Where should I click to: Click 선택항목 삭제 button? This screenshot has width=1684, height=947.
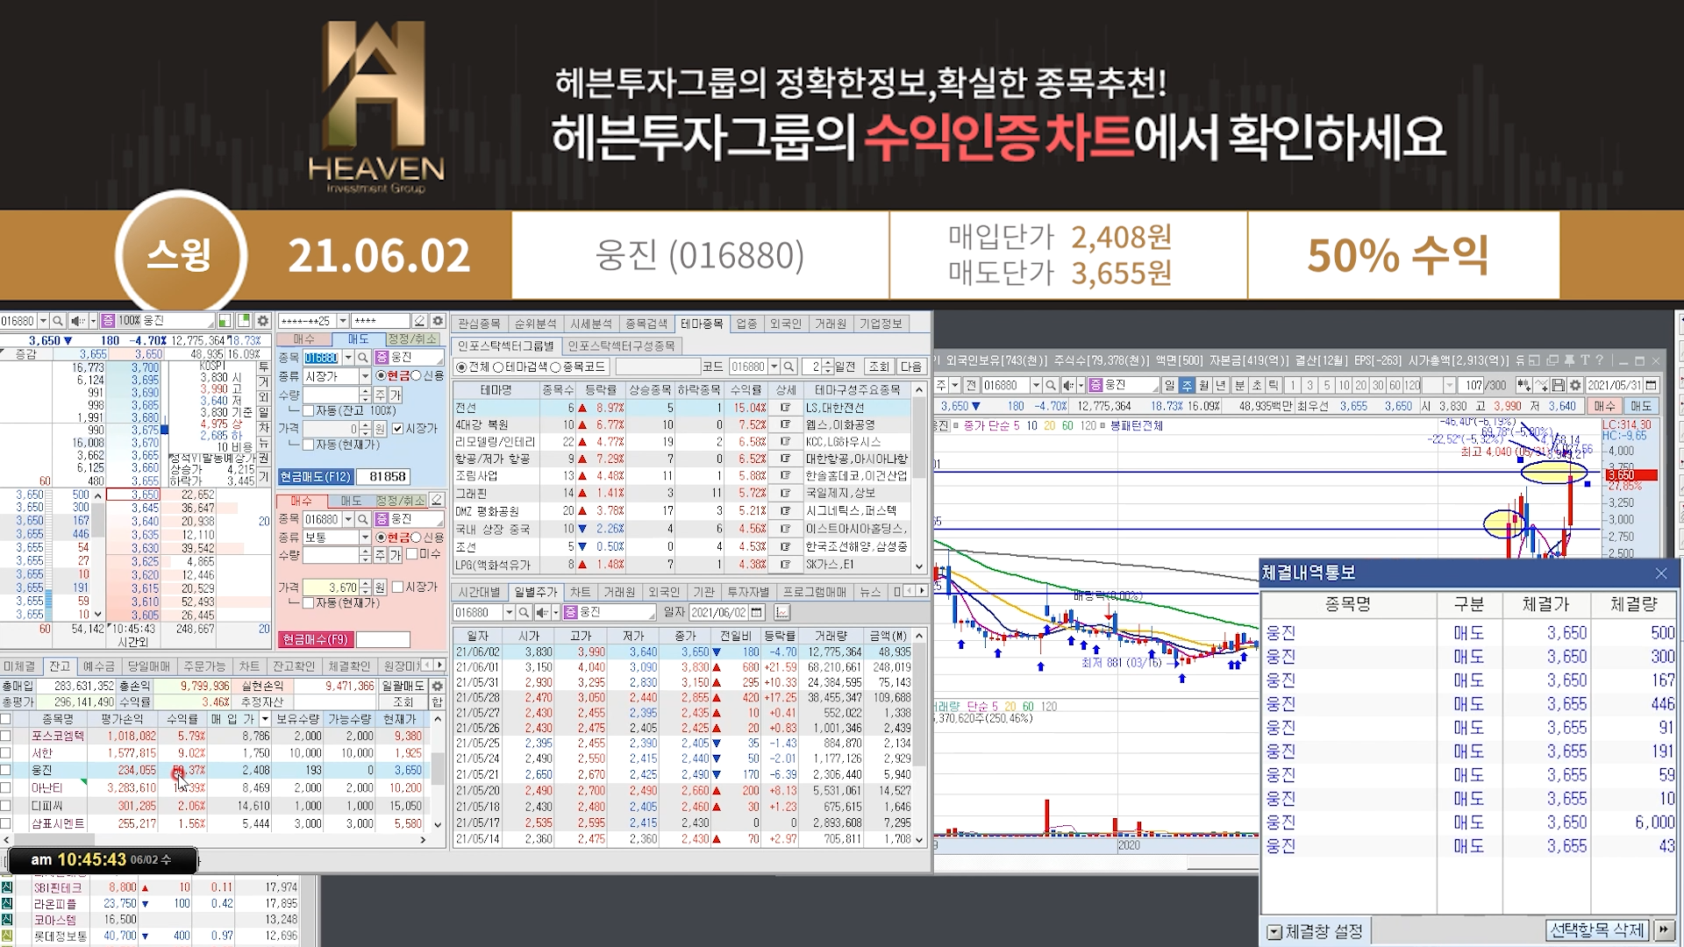[x=1597, y=929]
